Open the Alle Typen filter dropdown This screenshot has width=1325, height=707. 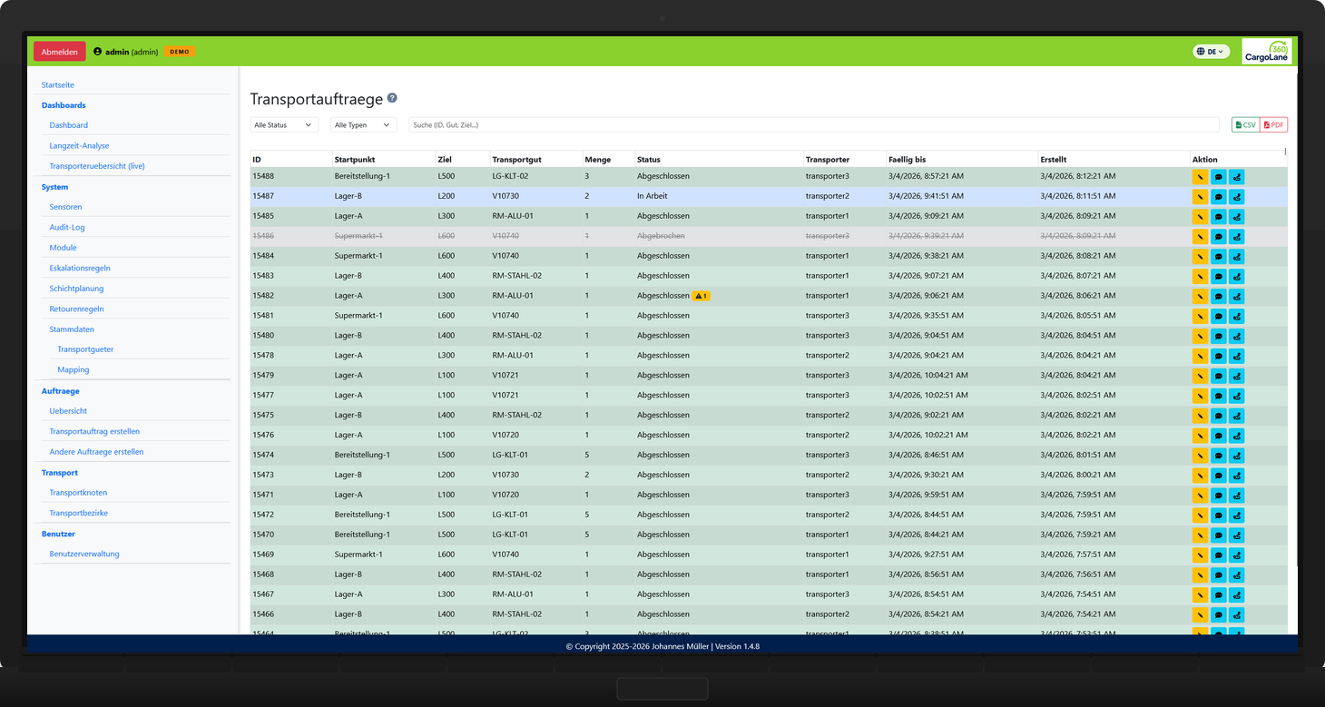click(x=363, y=125)
